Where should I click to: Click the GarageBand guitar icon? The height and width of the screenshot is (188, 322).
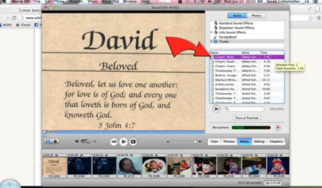coord(215,37)
